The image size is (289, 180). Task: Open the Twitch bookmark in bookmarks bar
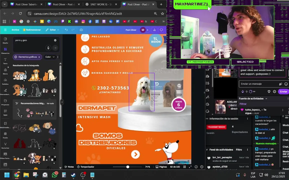tap(63, 21)
